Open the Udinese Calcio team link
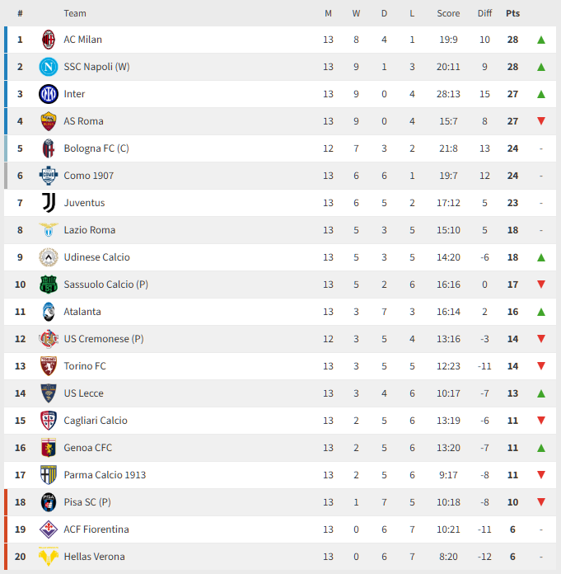561x574 pixels. pyautogui.click(x=96, y=257)
